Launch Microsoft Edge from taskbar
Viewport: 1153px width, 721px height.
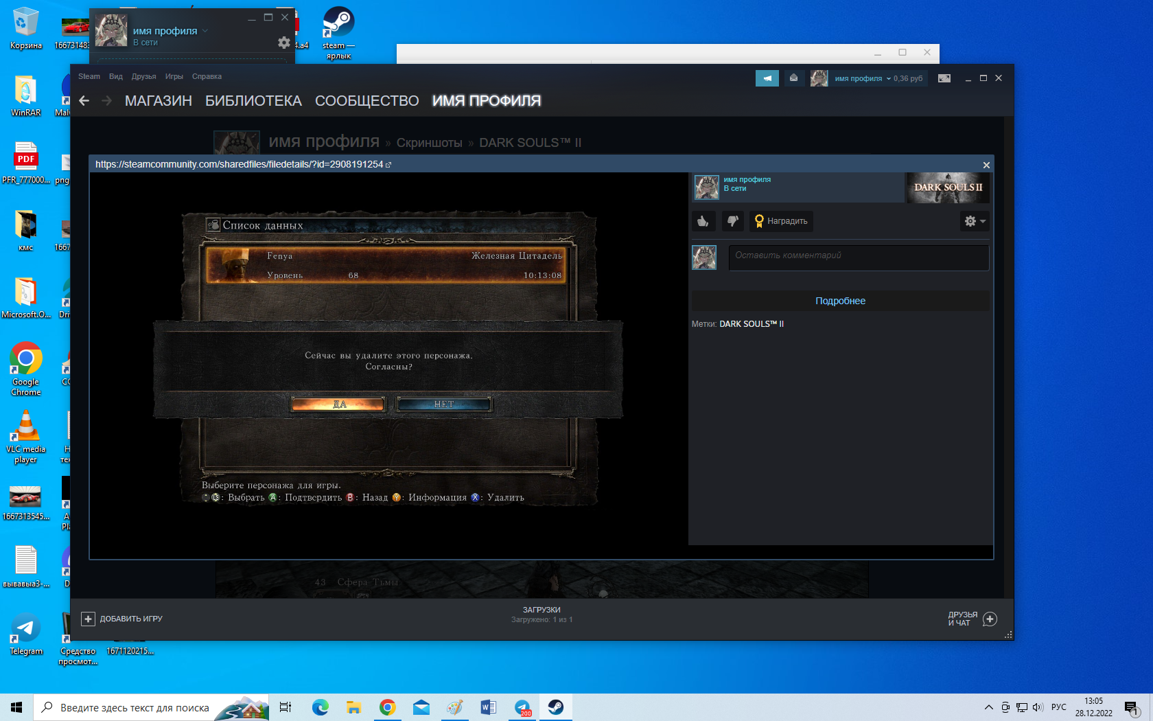coord(321,707)
